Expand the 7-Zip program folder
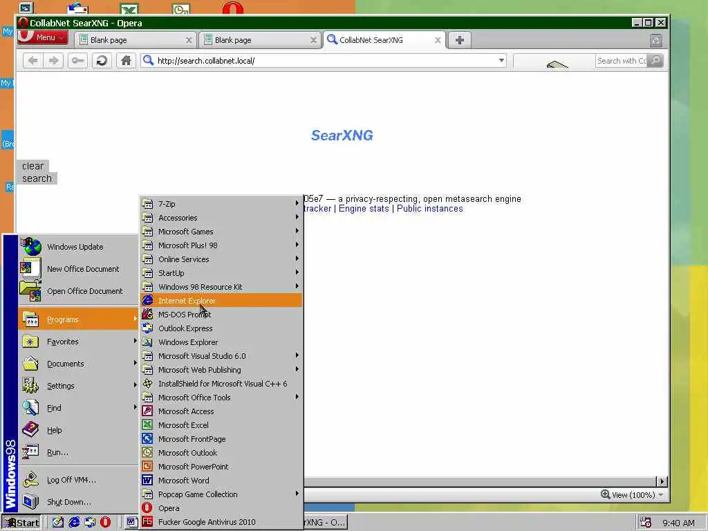This screenshot has width=708, height=531. tap(221, 204)
